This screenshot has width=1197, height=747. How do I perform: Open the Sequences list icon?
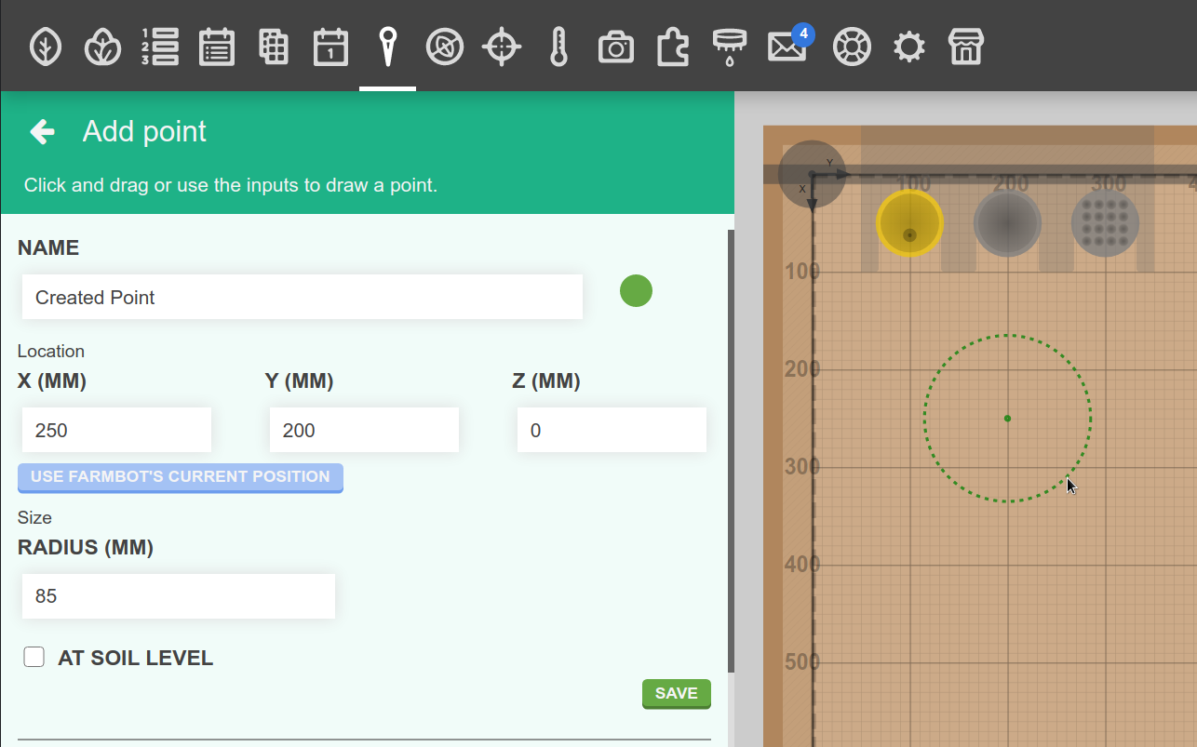pyautogui.click(x=160, y=47)
